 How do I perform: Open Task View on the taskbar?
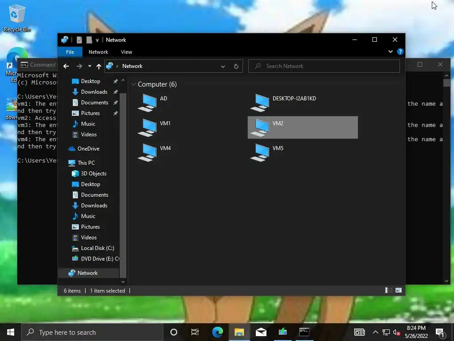[x=195, y=332]
